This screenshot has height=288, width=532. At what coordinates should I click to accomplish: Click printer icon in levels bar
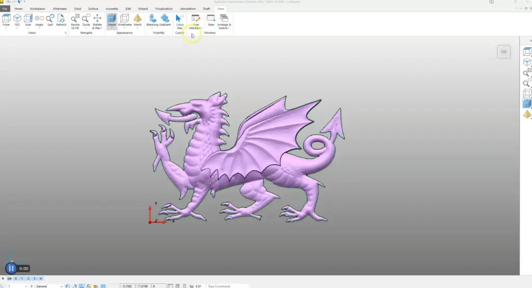9,279
